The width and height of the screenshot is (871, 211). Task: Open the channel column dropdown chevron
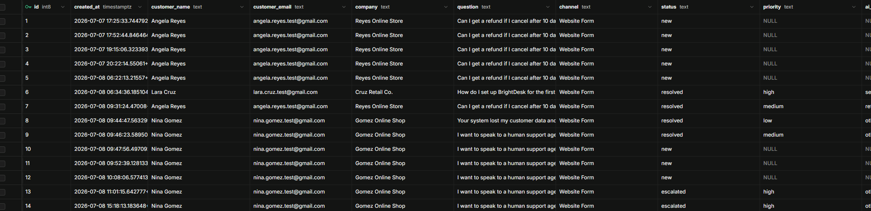click(650, 7)
